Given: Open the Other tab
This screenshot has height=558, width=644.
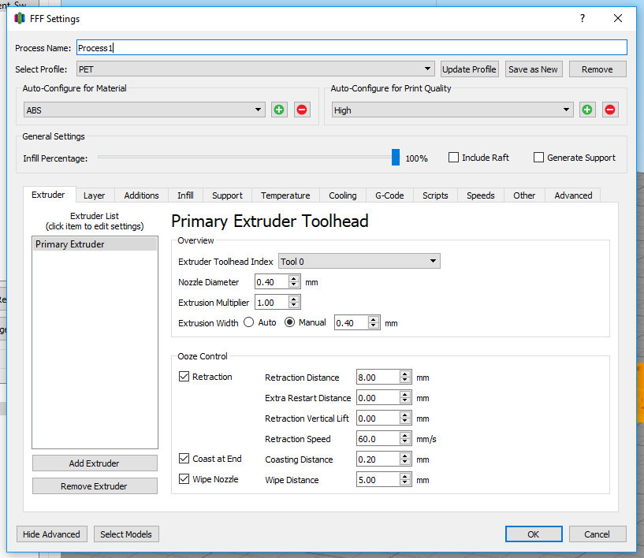Looking at the screenshot, I should (x=524, y=195).
